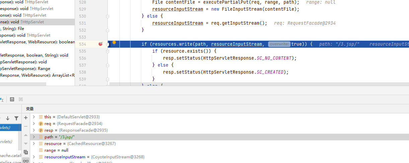Select 'vletResponse, WebResource): boolean' method
This screenshot has width=409, height=163.
[x=37, y=42]
